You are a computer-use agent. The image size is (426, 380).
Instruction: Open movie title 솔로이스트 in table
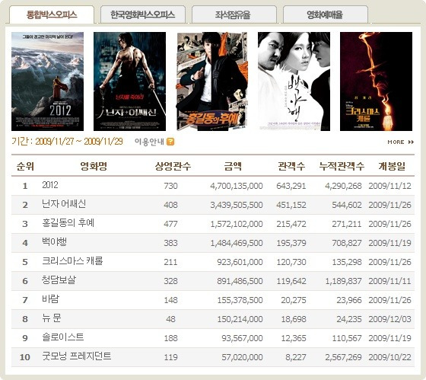coord(63,337)
